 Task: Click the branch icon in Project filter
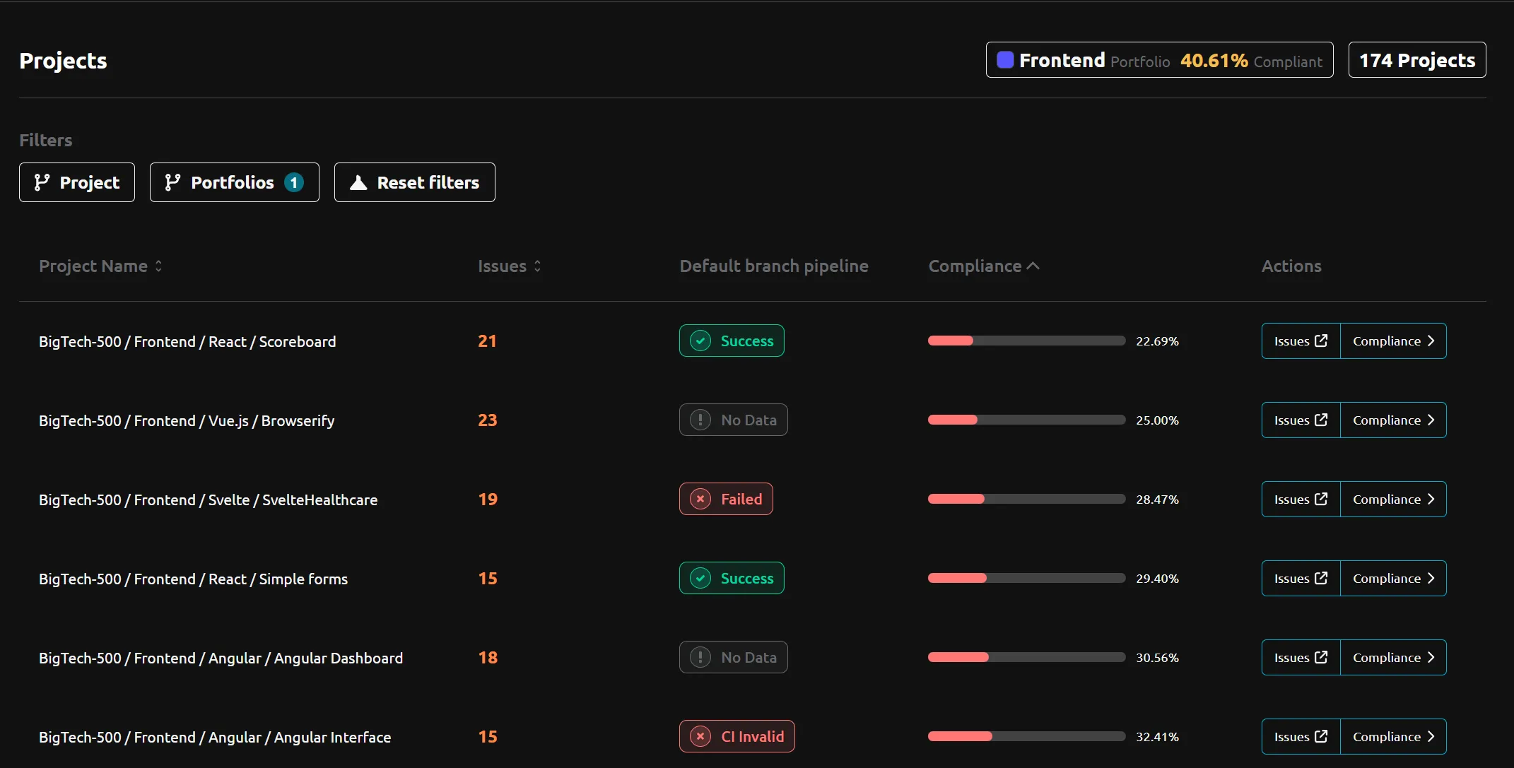click(42, 182)
